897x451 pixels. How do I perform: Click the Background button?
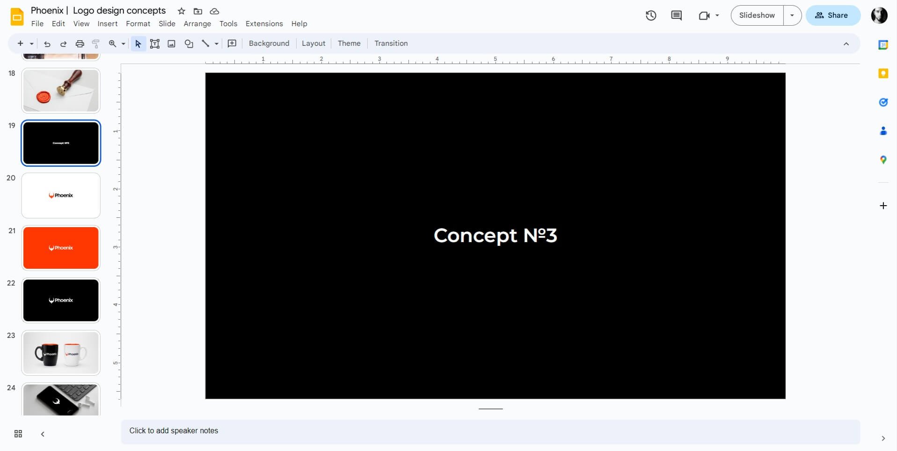[269, 43]
